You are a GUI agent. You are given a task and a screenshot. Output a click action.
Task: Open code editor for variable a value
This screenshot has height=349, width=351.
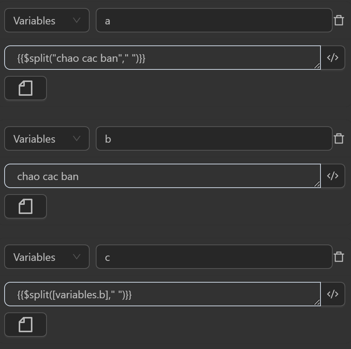[x=333, y=58]
